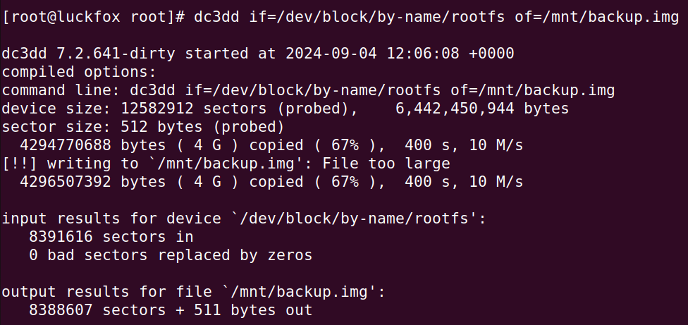This screenshot has width=688, height=325.
Task: Click the '8391616 sectors in' line
Action: coord(111,237)
